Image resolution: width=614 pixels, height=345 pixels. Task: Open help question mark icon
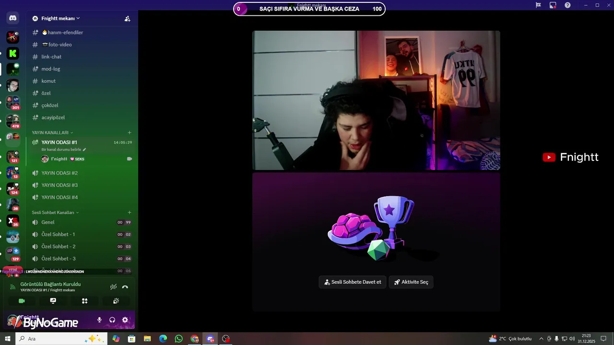point(567,5)
